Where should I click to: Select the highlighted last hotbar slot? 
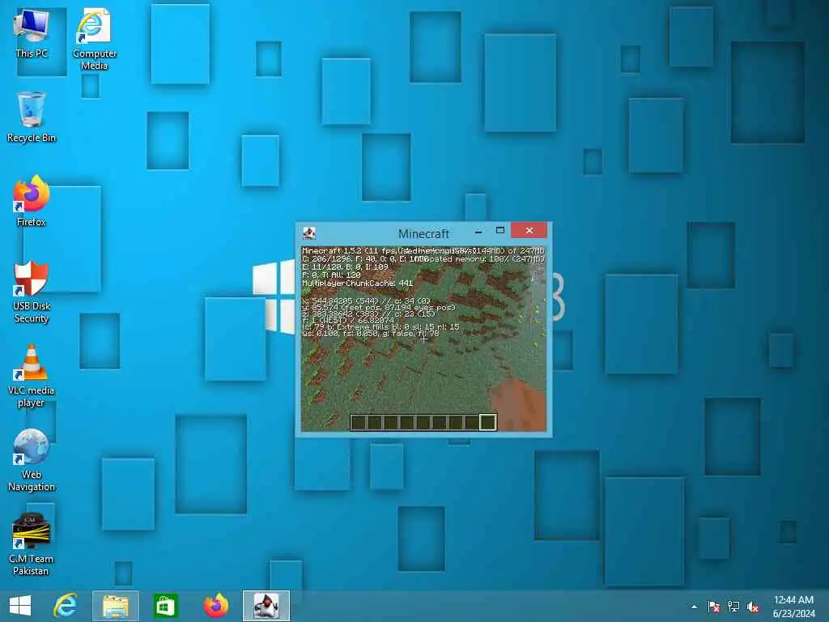(487, 422)
